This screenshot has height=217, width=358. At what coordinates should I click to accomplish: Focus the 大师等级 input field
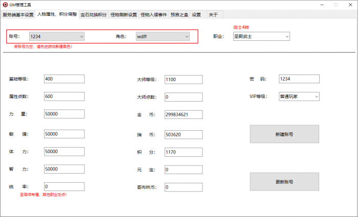tap(184, 80)
